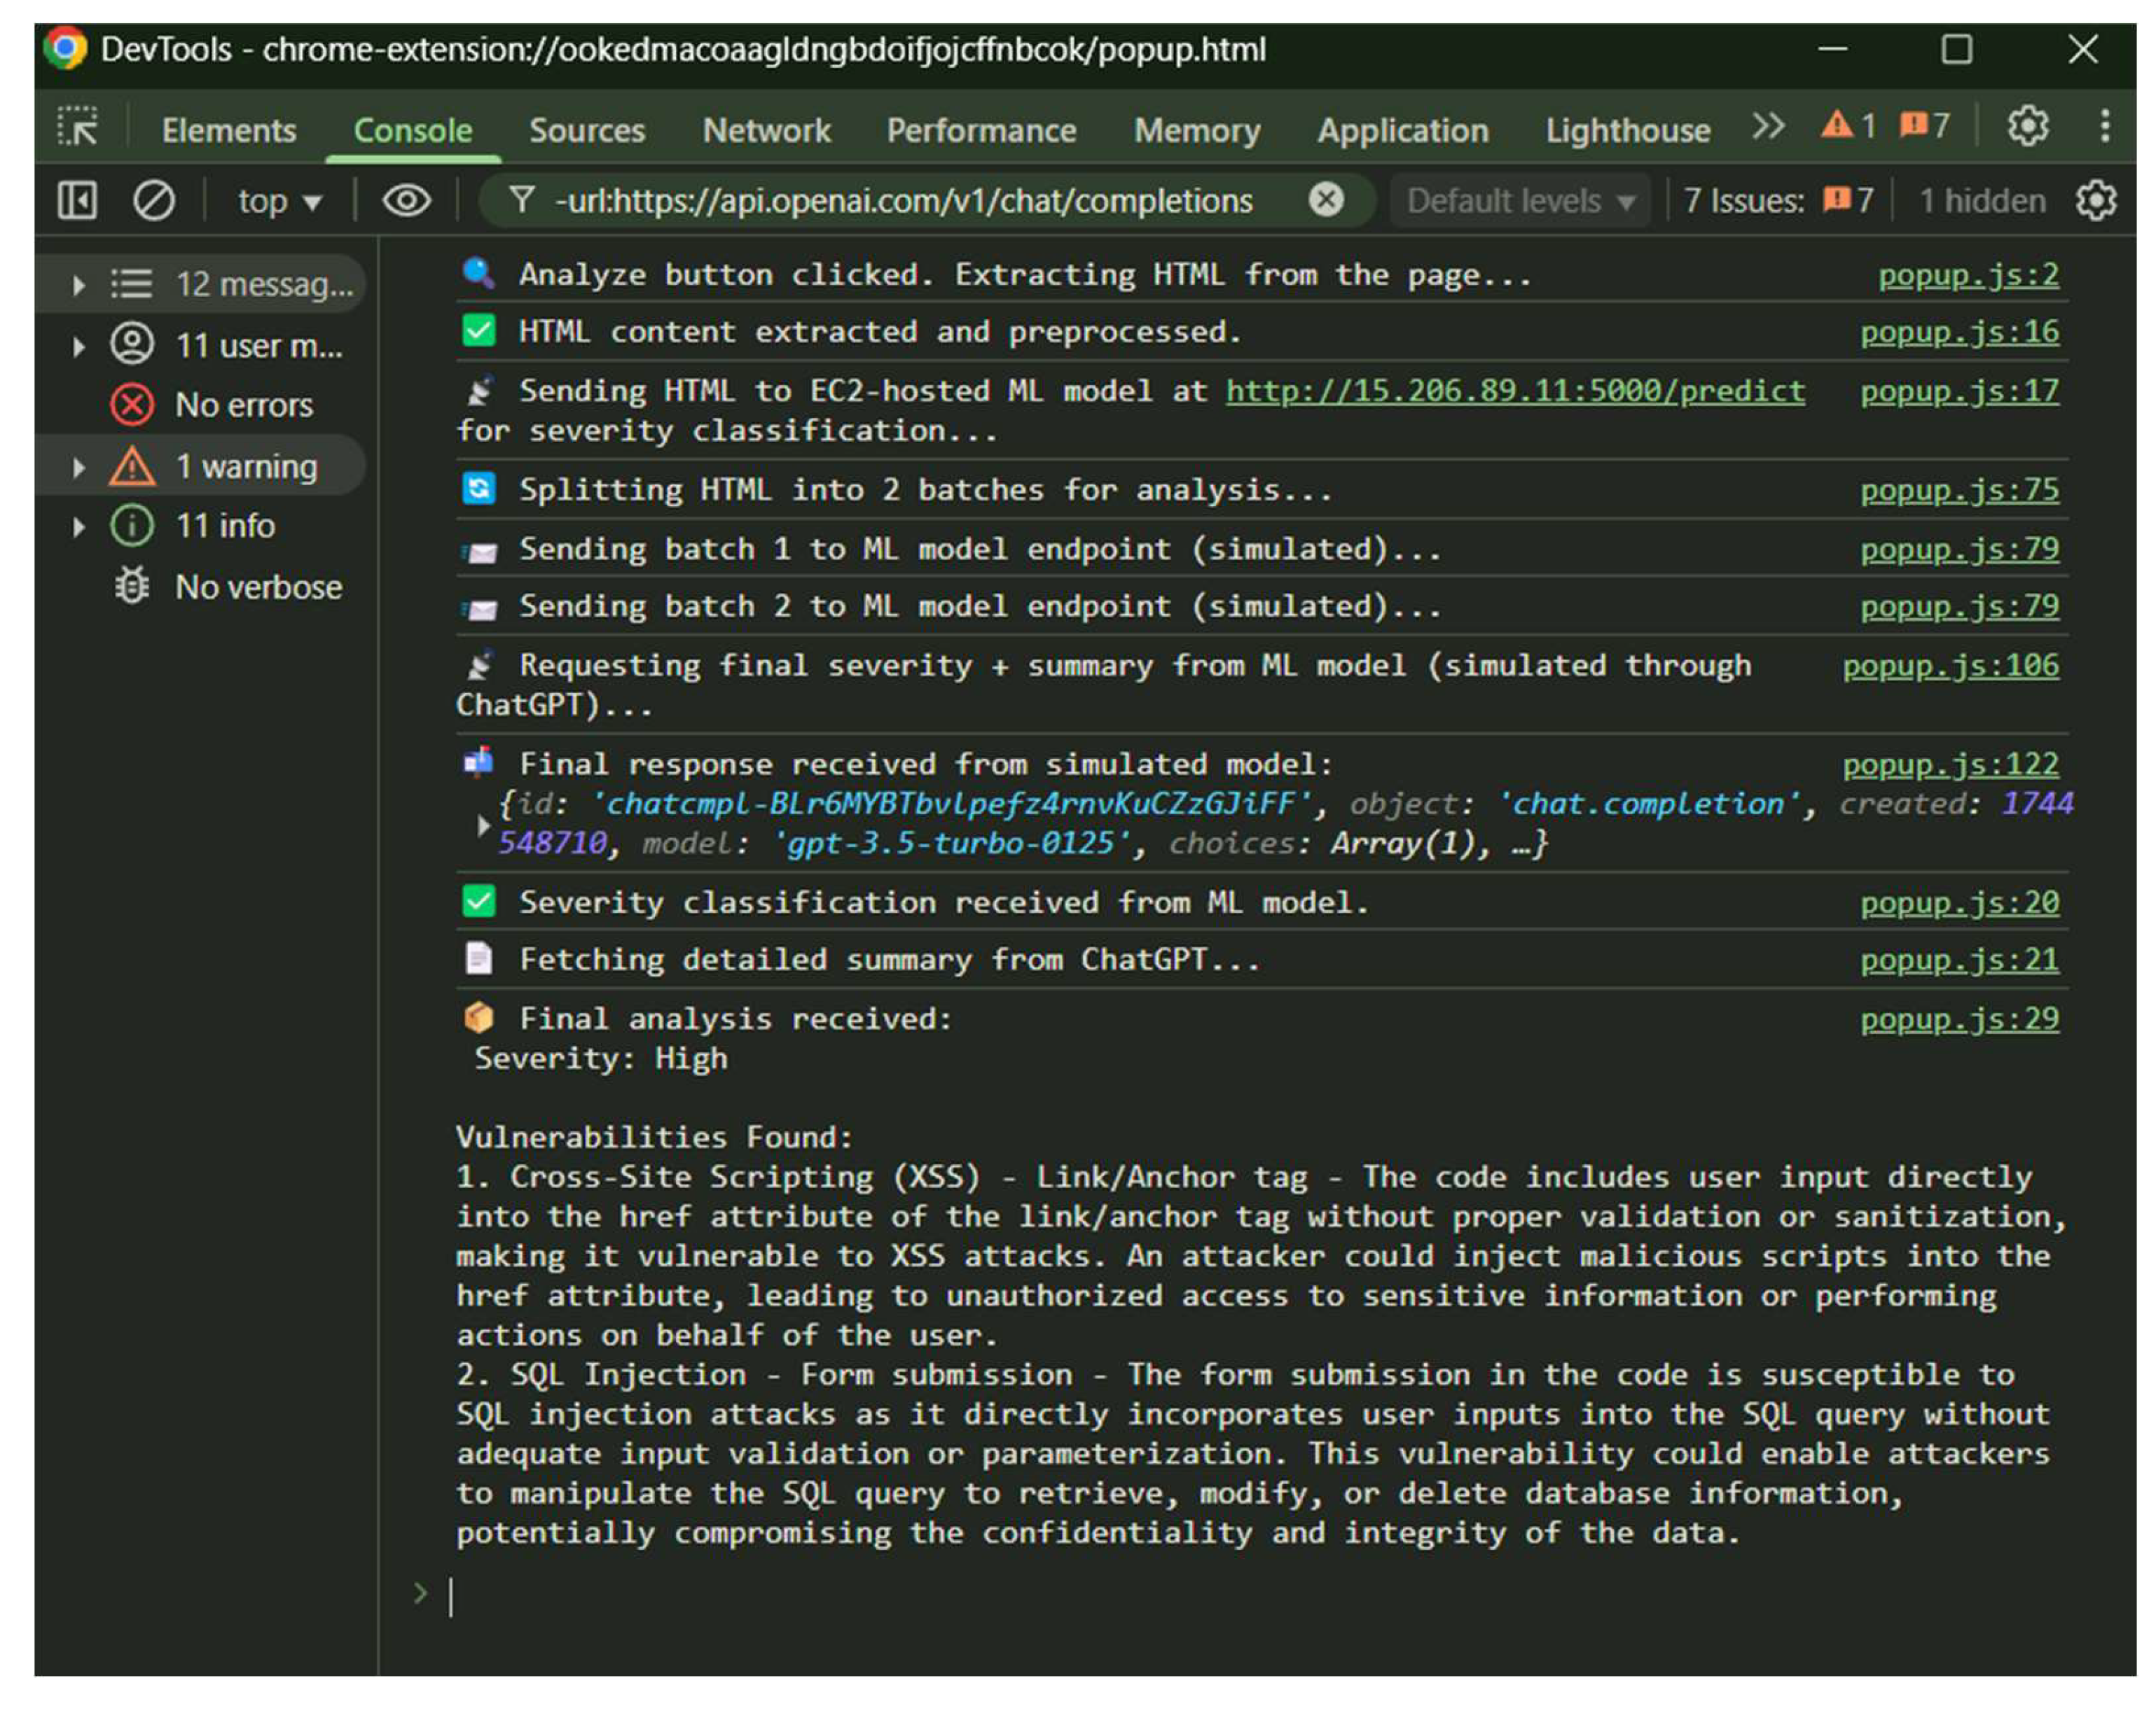2156x1713 pixels.
Task: Open the DevTools three-dot menu
Action: (x=2105, y=127)
